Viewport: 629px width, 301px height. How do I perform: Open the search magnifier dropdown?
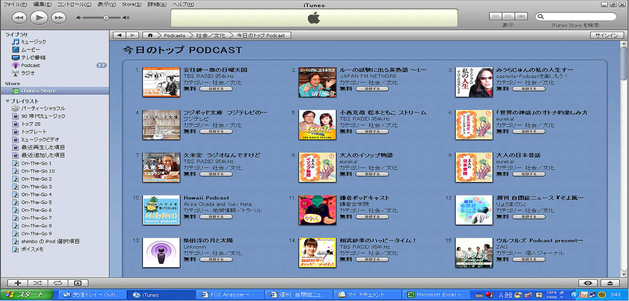[541, 16]
